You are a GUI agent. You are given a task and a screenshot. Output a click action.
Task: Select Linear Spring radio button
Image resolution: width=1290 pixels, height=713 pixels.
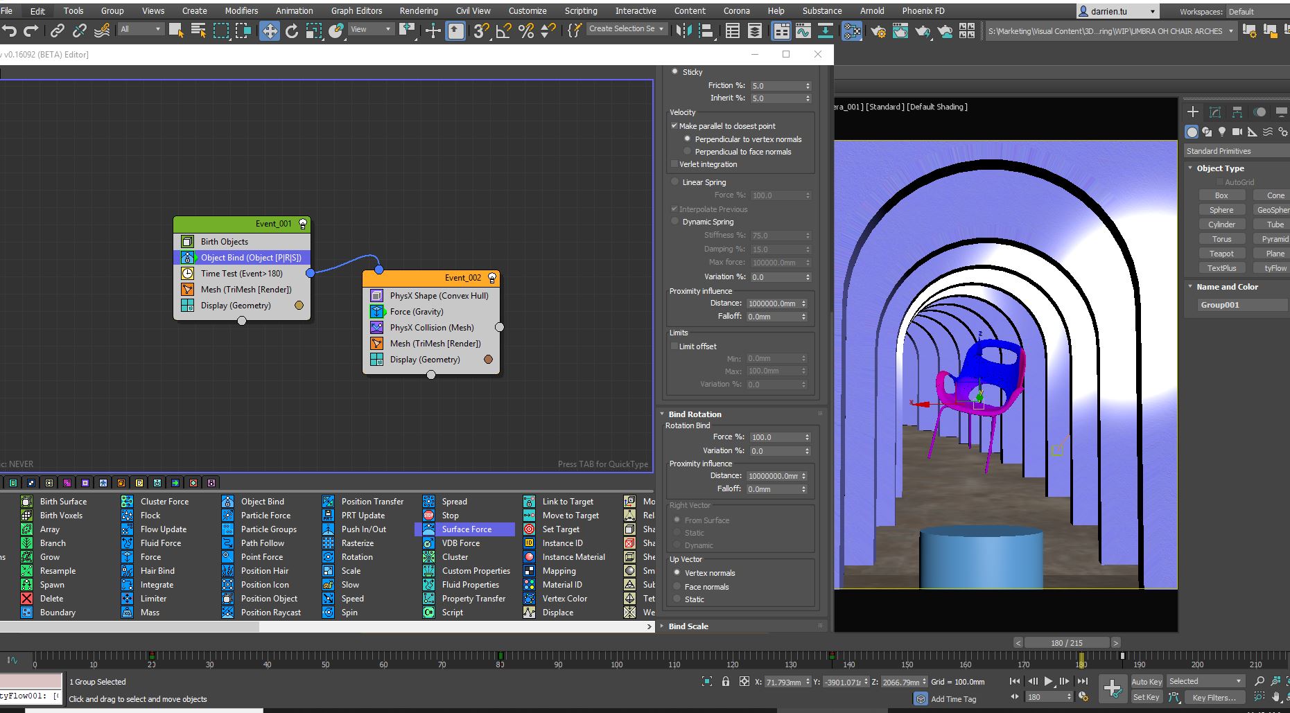[x=675, y=182]
